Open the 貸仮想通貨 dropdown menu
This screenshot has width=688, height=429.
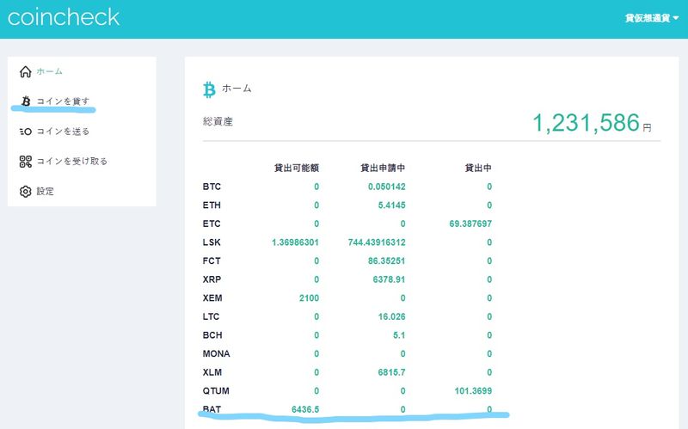652,18
